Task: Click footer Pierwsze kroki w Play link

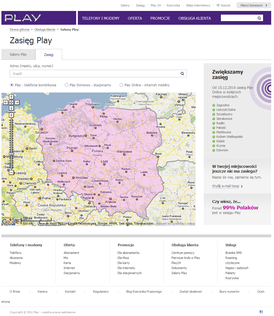Action: coord(186,258)
